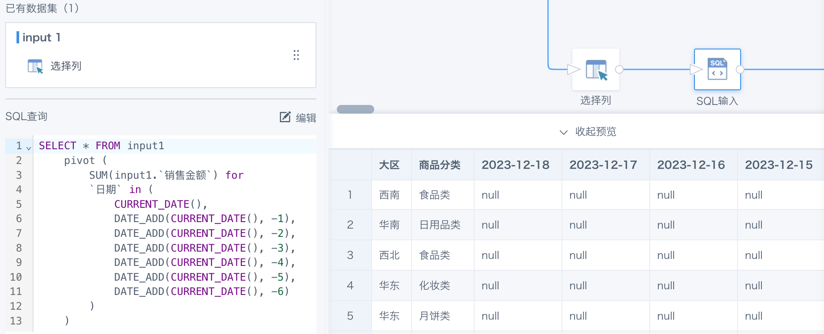Click SQL line 1 SELECT * FROM input1
The height and width of the screenshot is (334, 824).
(x=102, y=146)
